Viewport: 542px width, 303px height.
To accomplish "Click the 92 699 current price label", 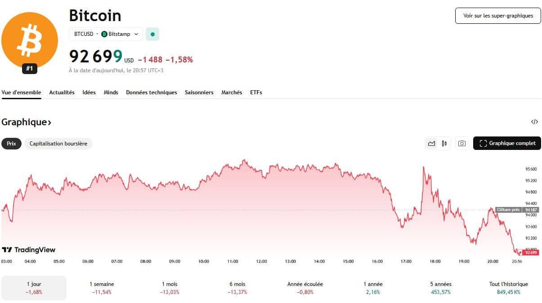I will [95, 57].
